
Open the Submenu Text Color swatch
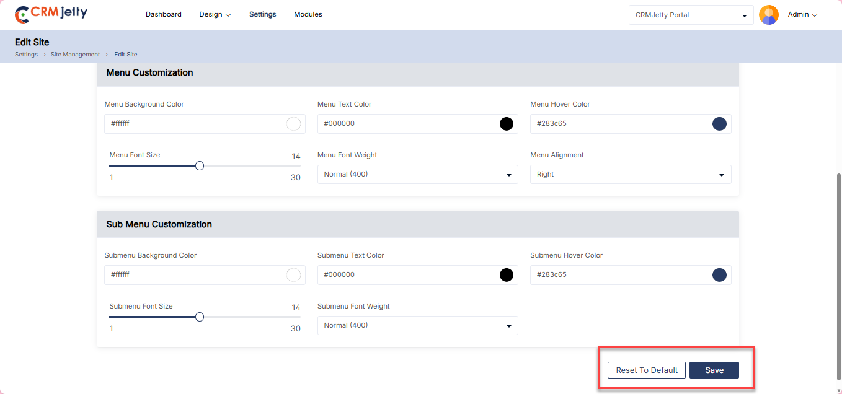[x=507, y=275]
